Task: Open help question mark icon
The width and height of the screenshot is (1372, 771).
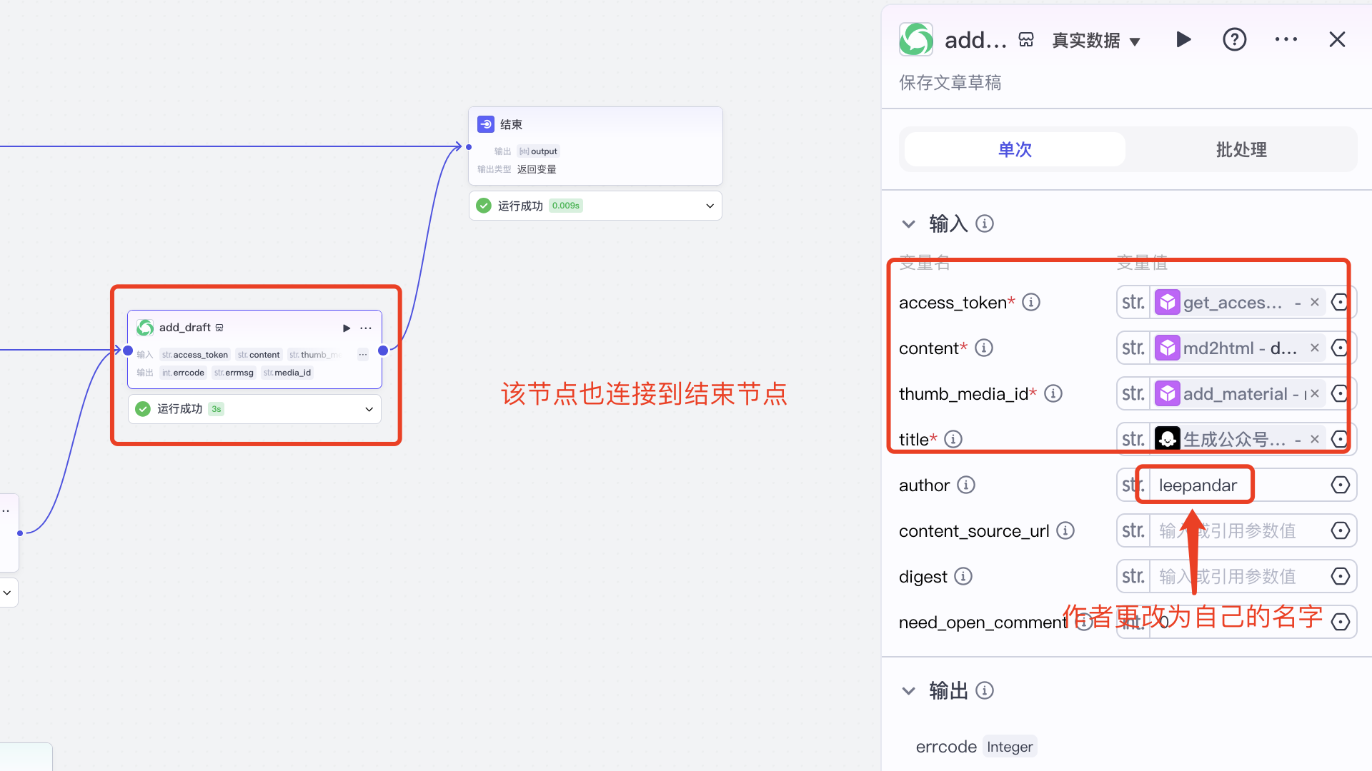Action: click(1234, 39)
